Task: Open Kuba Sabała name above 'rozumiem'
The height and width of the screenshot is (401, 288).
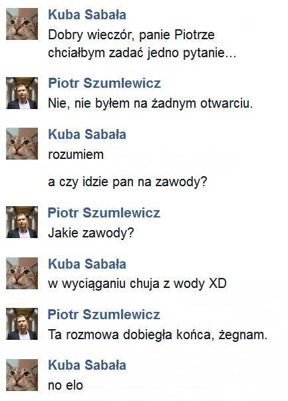Action: coord(87,134)
